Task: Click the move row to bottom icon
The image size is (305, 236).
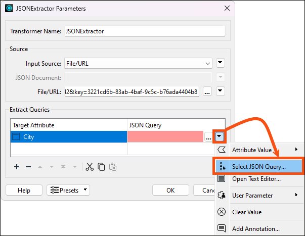Action: 75,167
